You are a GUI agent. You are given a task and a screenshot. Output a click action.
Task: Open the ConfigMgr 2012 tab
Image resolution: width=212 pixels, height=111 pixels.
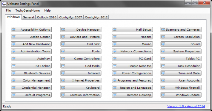pyautogui.click(x=96, y=17)
